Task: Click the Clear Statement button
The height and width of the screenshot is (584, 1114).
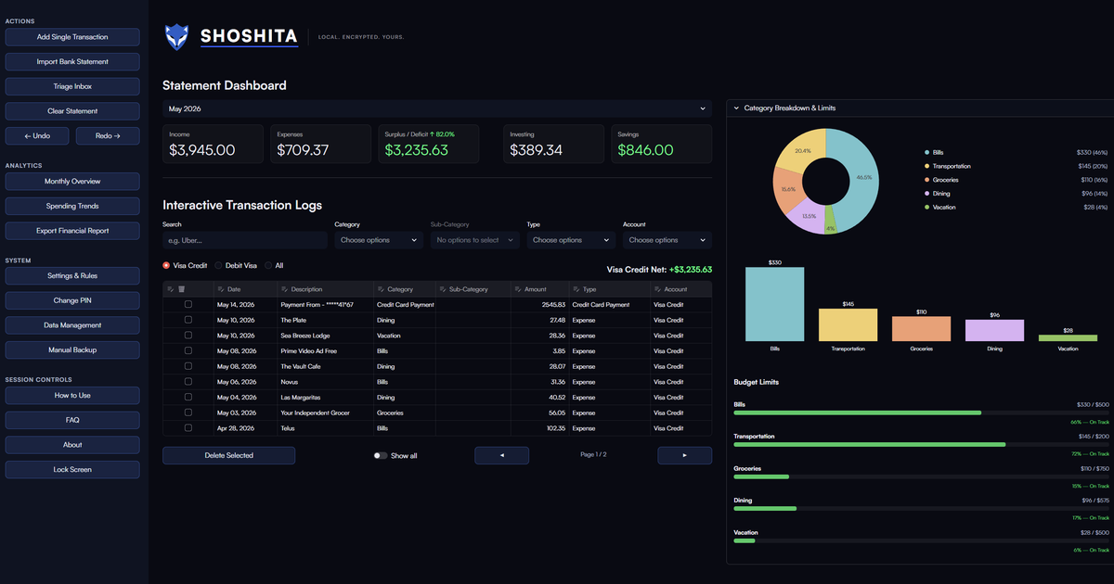Action: tap(72, 111)
